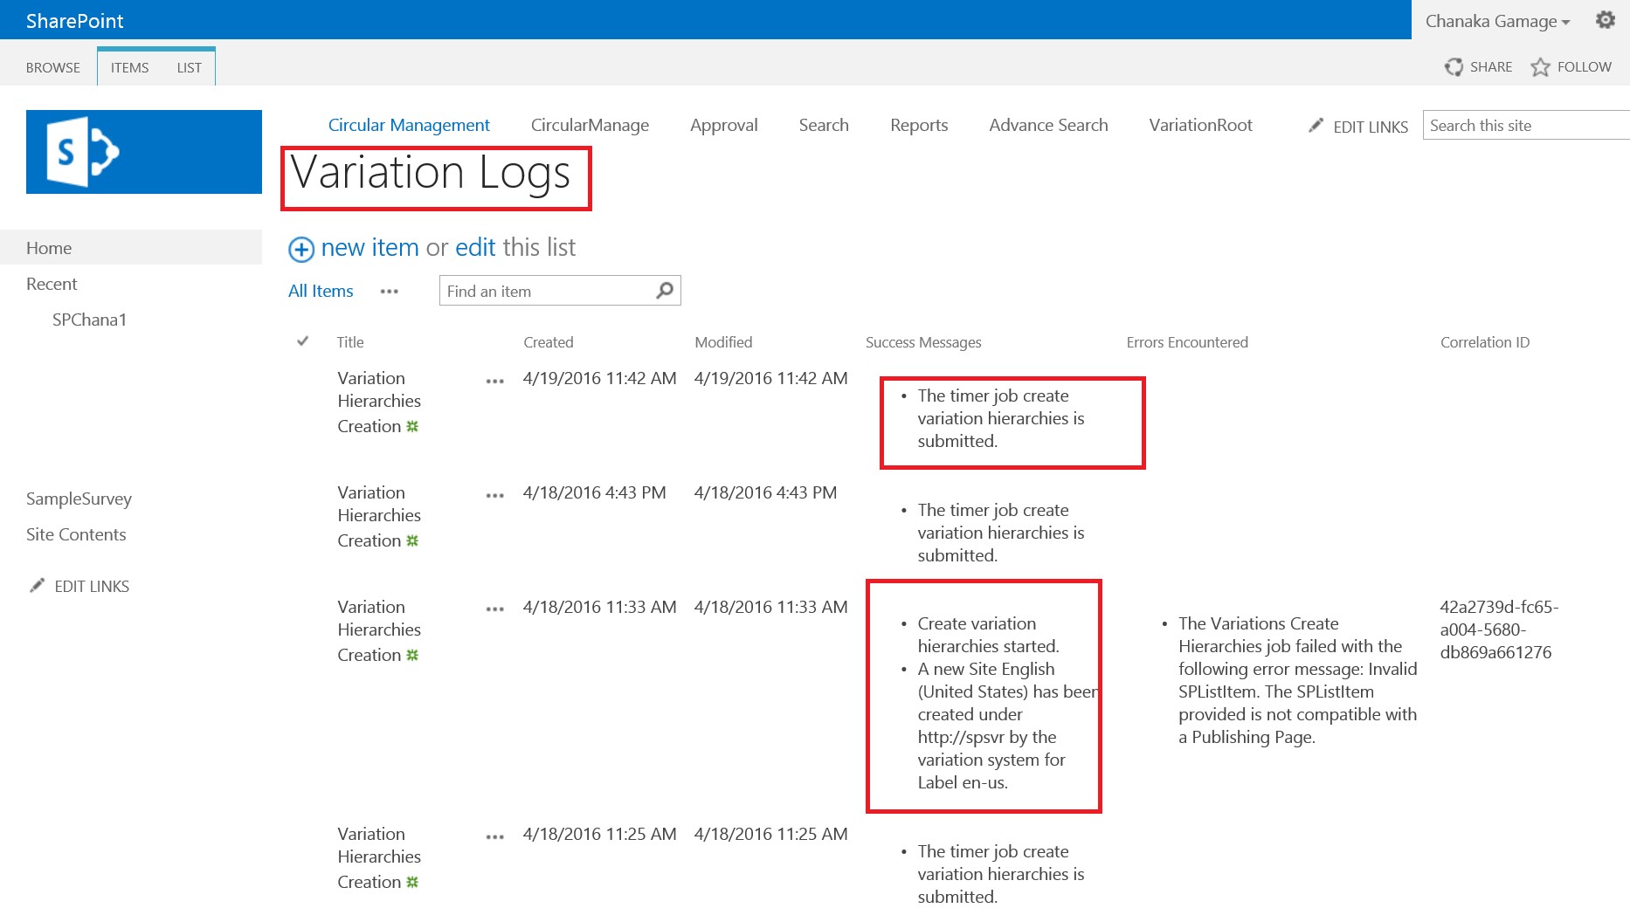Viewport: 1630px width, 915px height.
Task: Open the Search navigation link
Action: click(824, 125)
